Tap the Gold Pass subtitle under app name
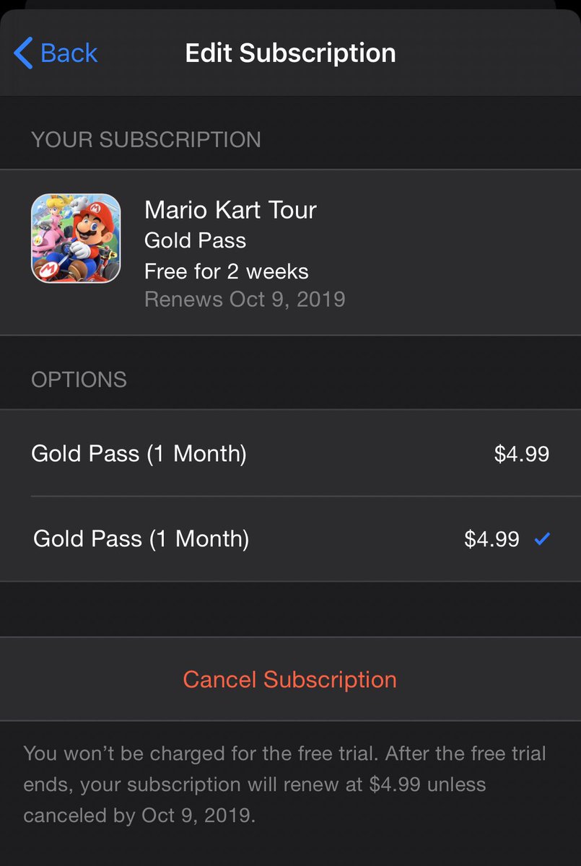Viewport: 581px width, 866px height. click(x=195, y=240)
